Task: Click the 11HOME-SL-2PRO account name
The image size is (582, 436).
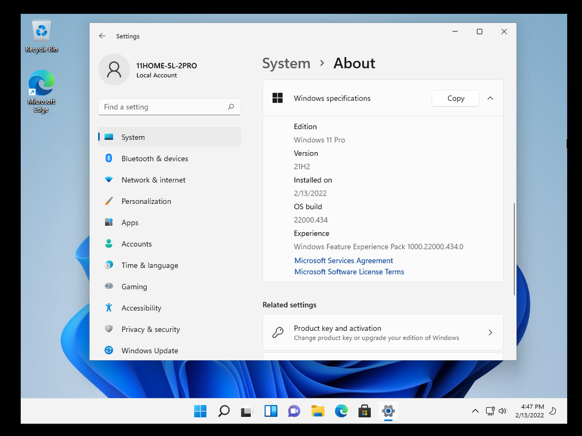Action: pos(167,66)
